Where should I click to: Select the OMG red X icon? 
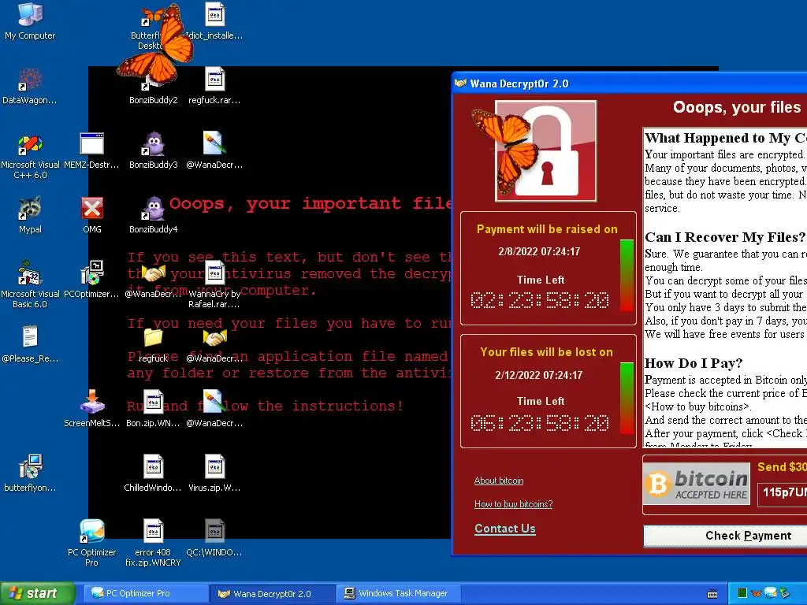pos(92,215)
